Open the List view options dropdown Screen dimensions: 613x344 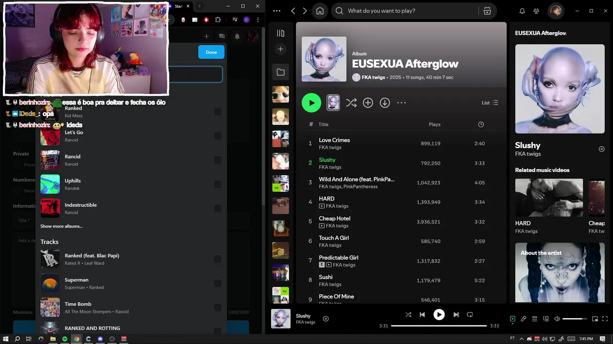point(490,103)
